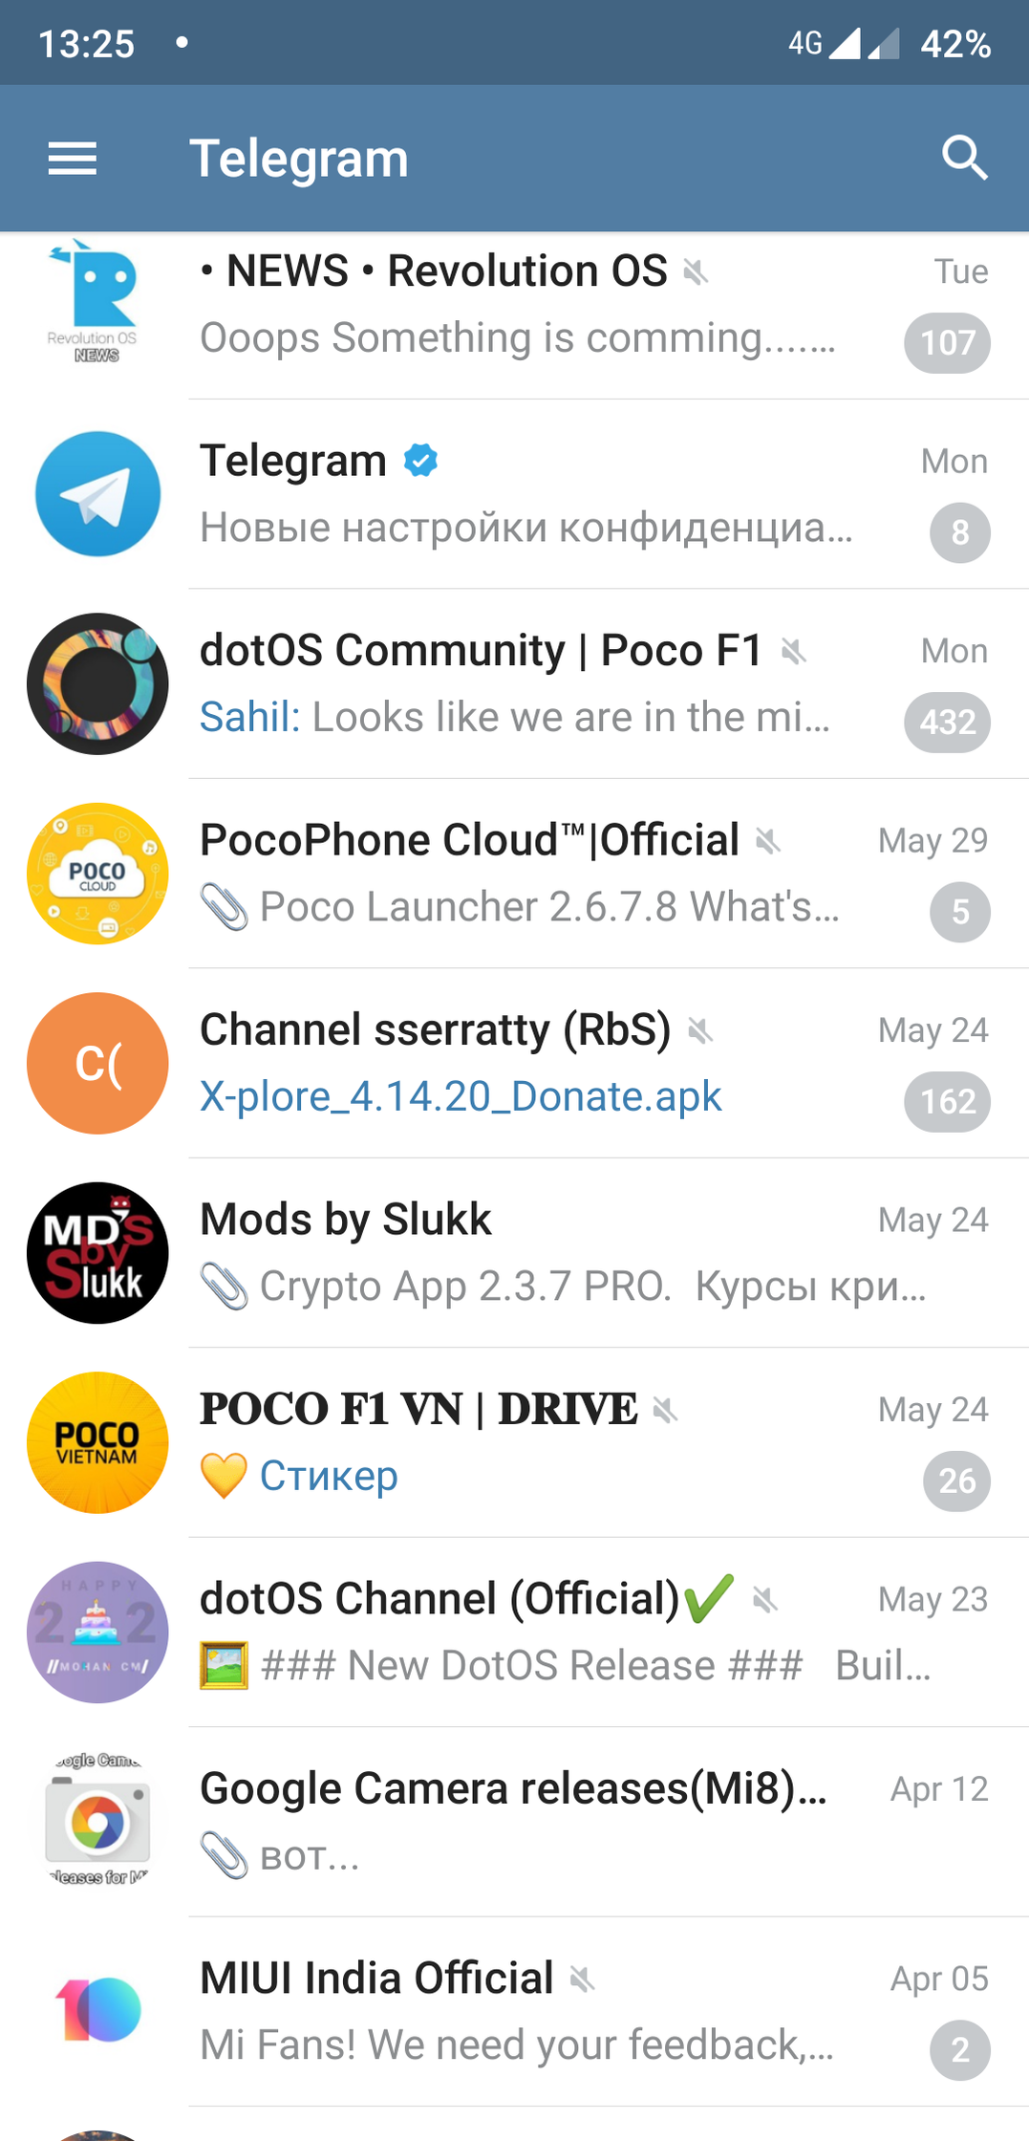Open dotOS Channel (Official) chat
The height and width of the screenshot is (2141, 1029).
[x=514, y=1633]
